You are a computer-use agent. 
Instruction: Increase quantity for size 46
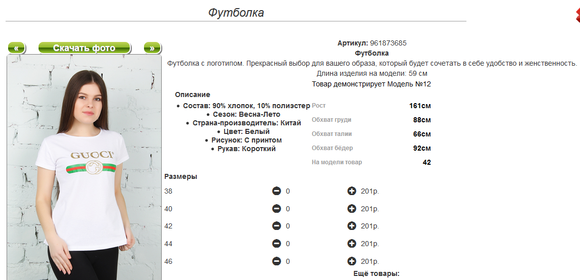(352, 261)
